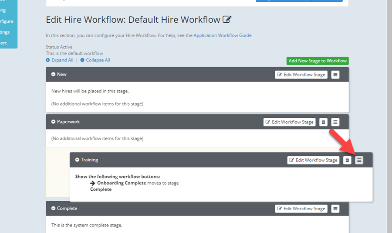
Task: Open the sidebar item ending in 'tings'
Action: click(x=5, y=32)
